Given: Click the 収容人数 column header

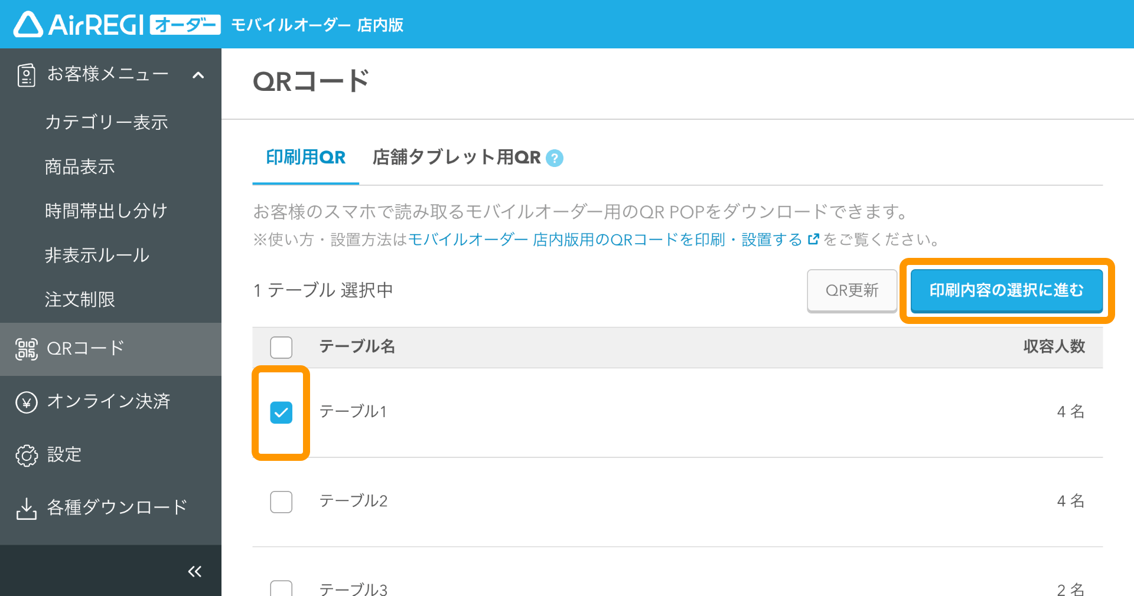Looking at the screenshot, I should tap(1054, 346).
